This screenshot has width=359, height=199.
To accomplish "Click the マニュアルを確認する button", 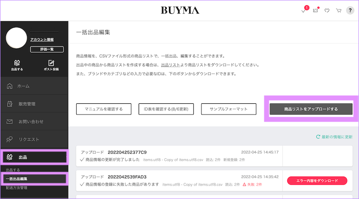I will pyautogui.click(x=104, y=109).
